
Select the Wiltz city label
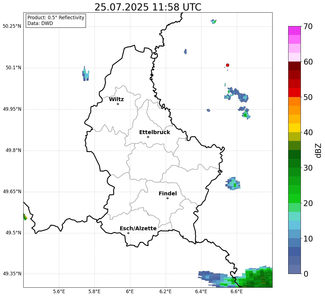click(116, 99)
